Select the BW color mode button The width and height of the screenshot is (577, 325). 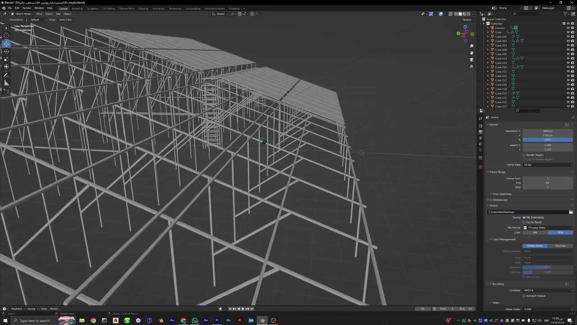coord(535,232)
